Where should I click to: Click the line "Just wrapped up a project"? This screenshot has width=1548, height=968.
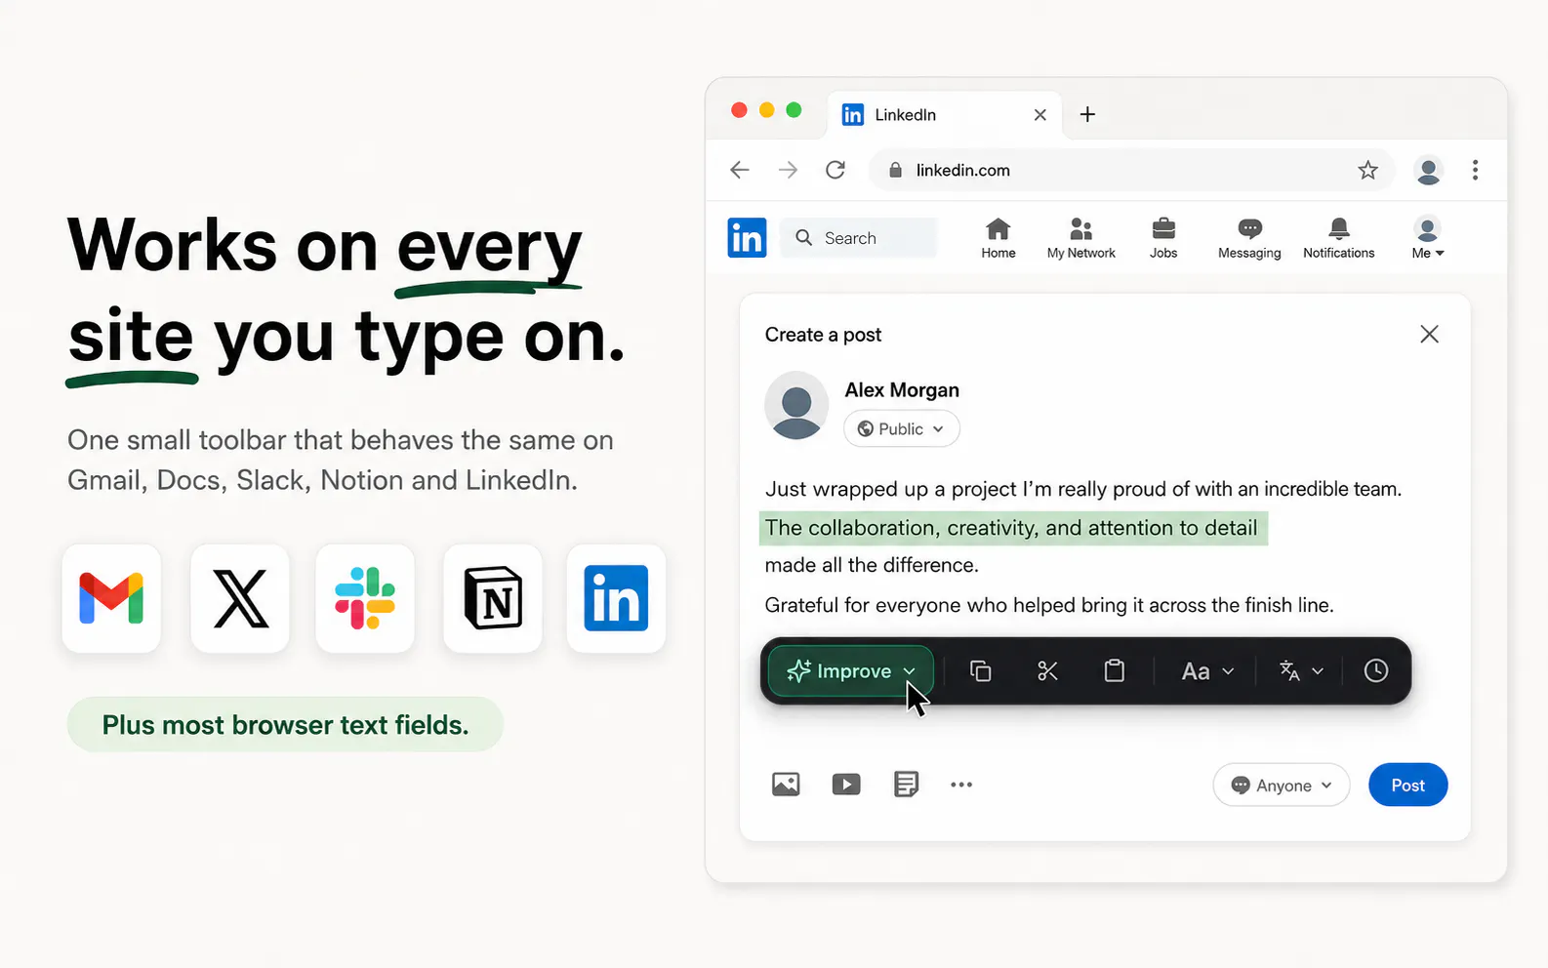[1083, 489]
